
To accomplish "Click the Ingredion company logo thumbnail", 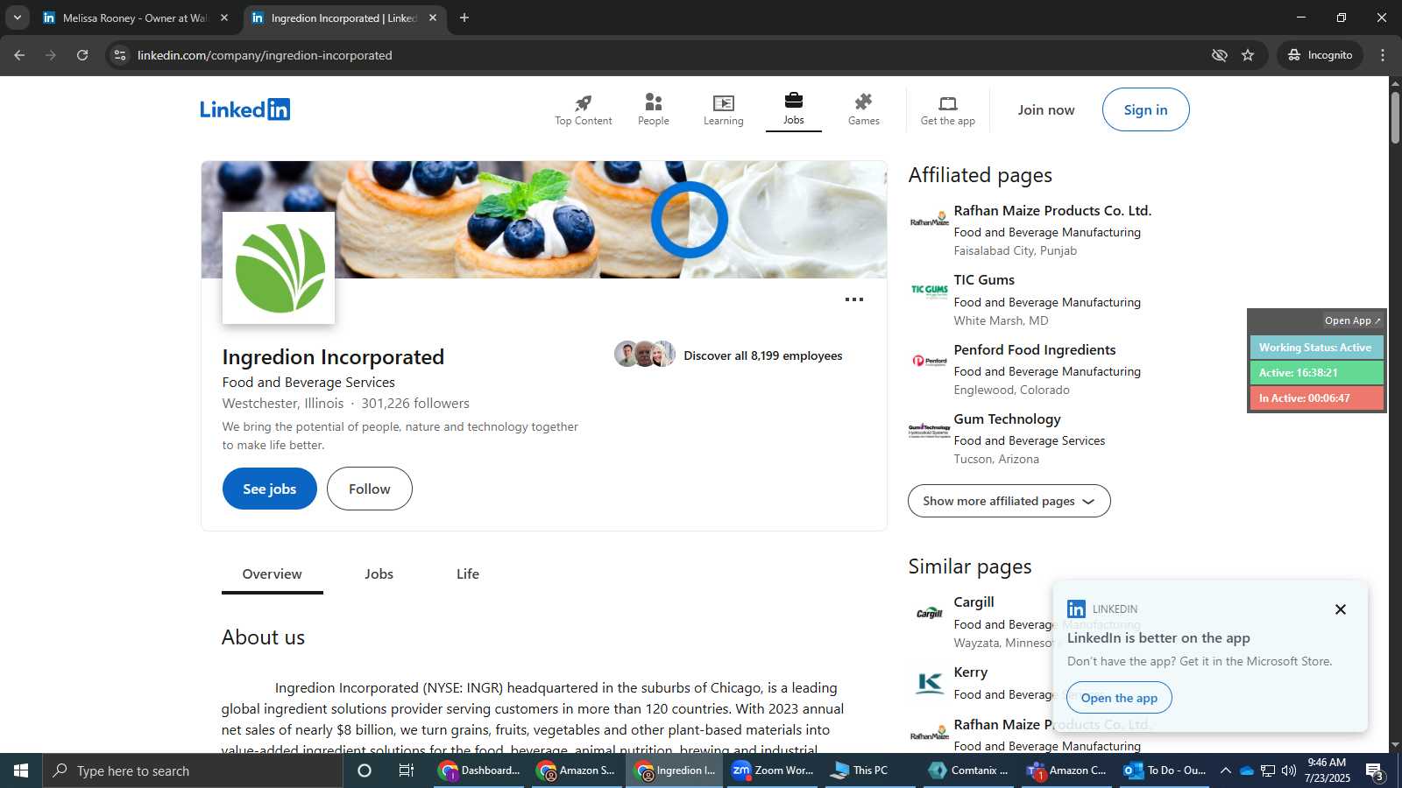I will tap(279, 268).
